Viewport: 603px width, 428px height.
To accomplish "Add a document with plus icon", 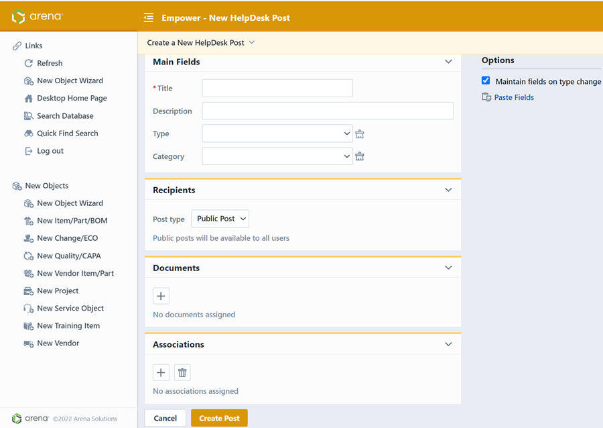I will click(x=161, y=296).
